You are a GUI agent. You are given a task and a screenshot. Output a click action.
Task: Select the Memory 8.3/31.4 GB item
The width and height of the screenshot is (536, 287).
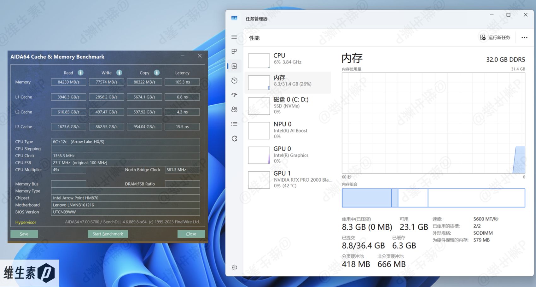(288, 82)
